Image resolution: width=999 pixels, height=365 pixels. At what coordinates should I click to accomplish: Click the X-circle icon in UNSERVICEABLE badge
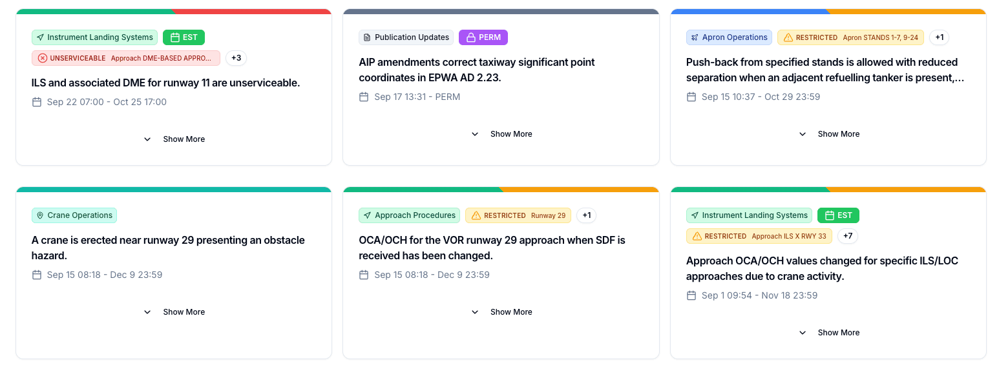click(43, 58)
